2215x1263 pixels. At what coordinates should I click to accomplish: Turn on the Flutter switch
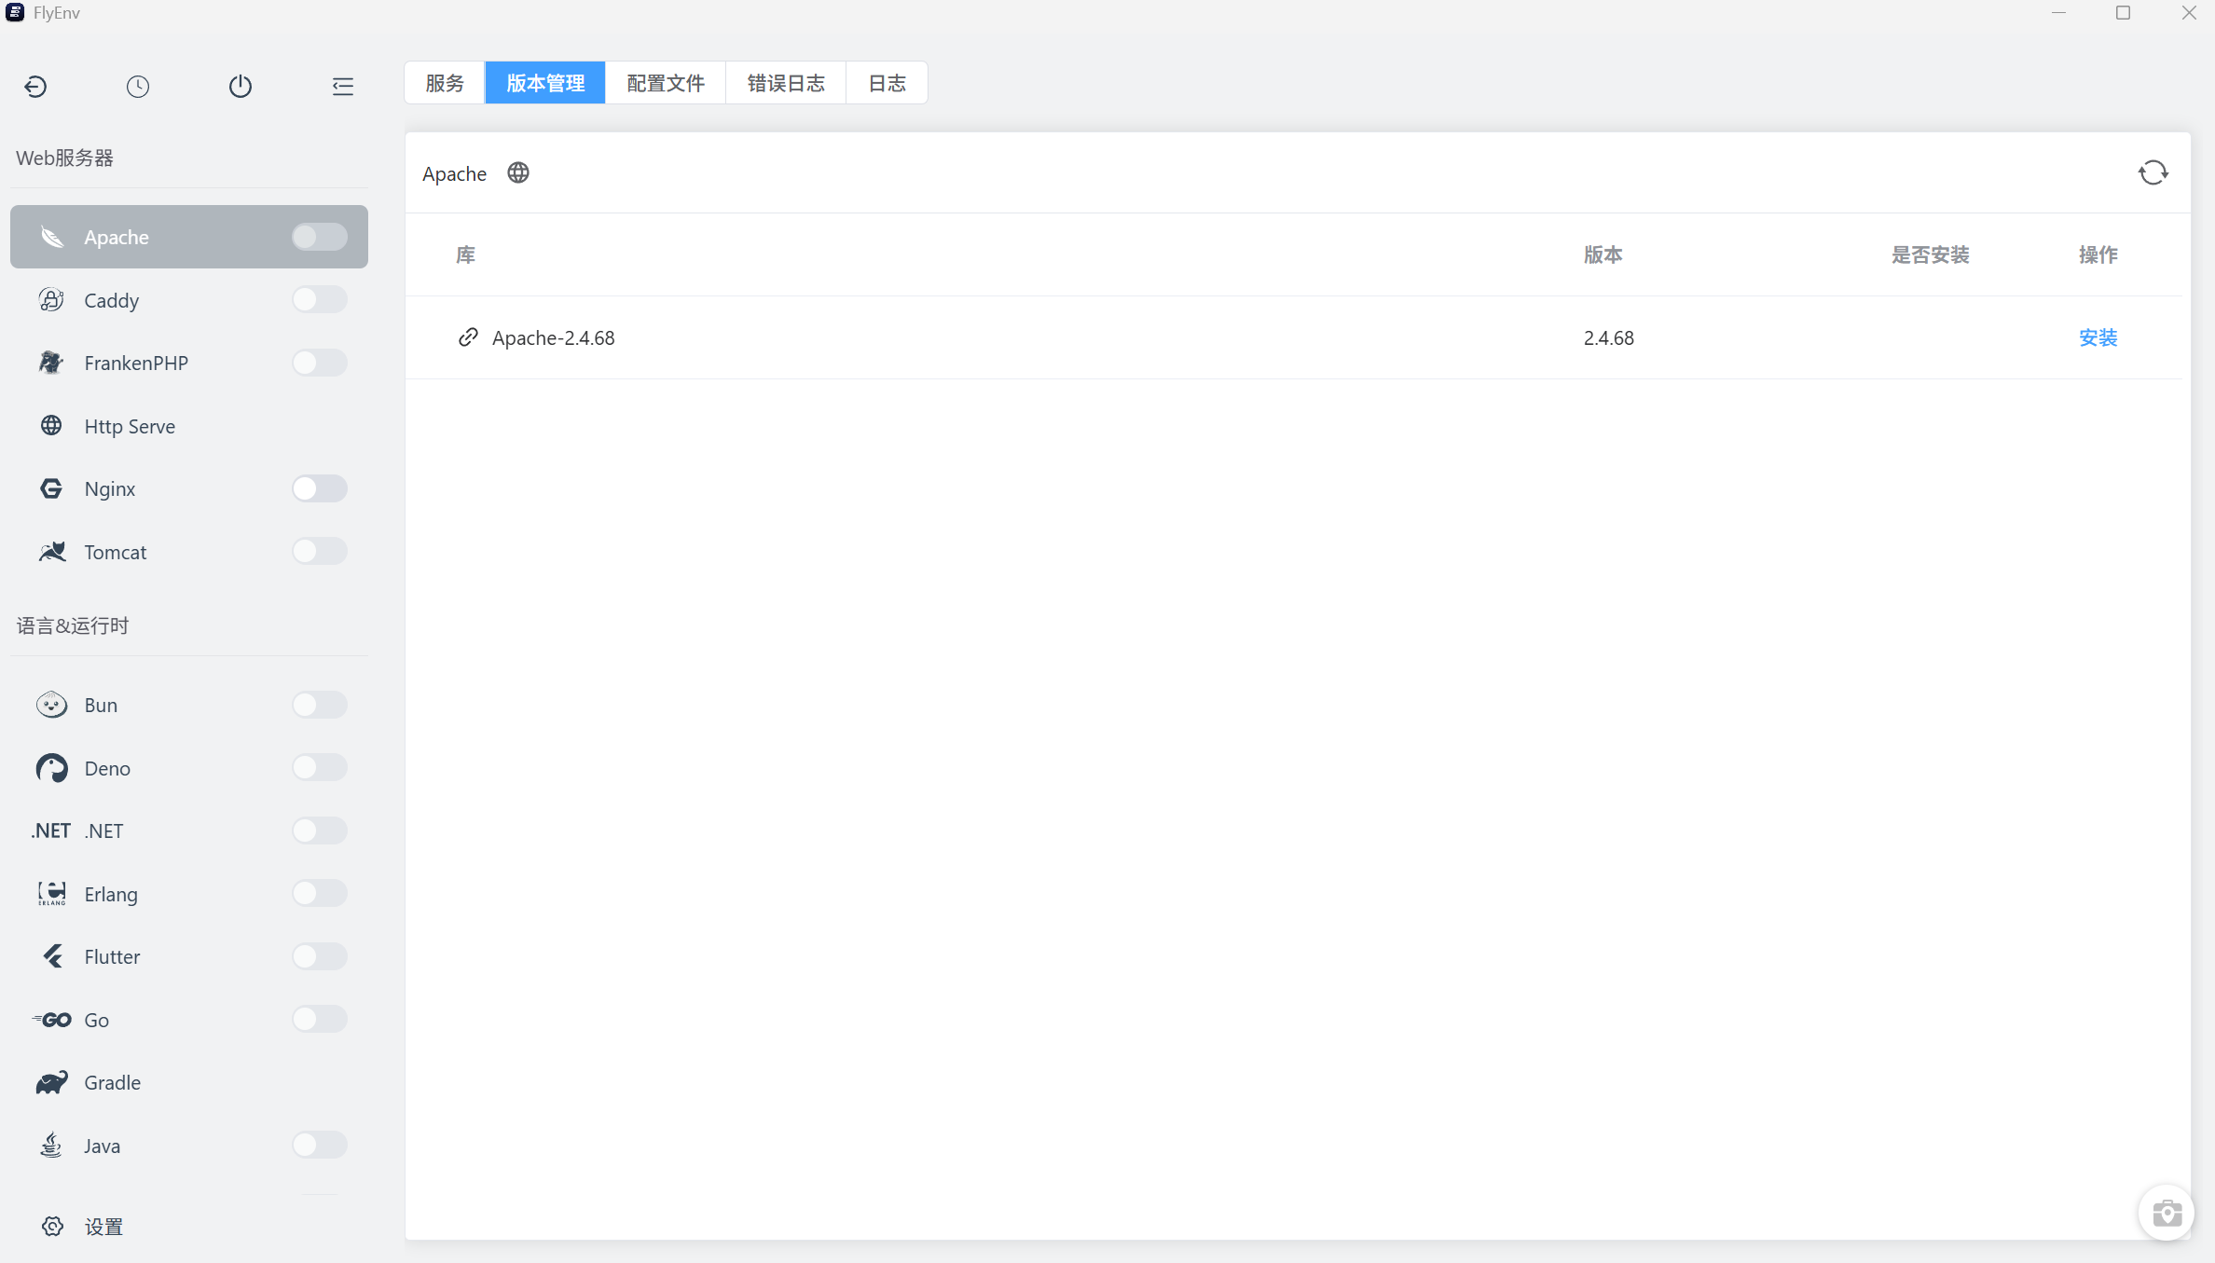[x=320, y=956]
